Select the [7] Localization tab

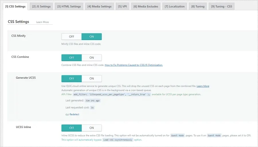[x=175, y=6]
